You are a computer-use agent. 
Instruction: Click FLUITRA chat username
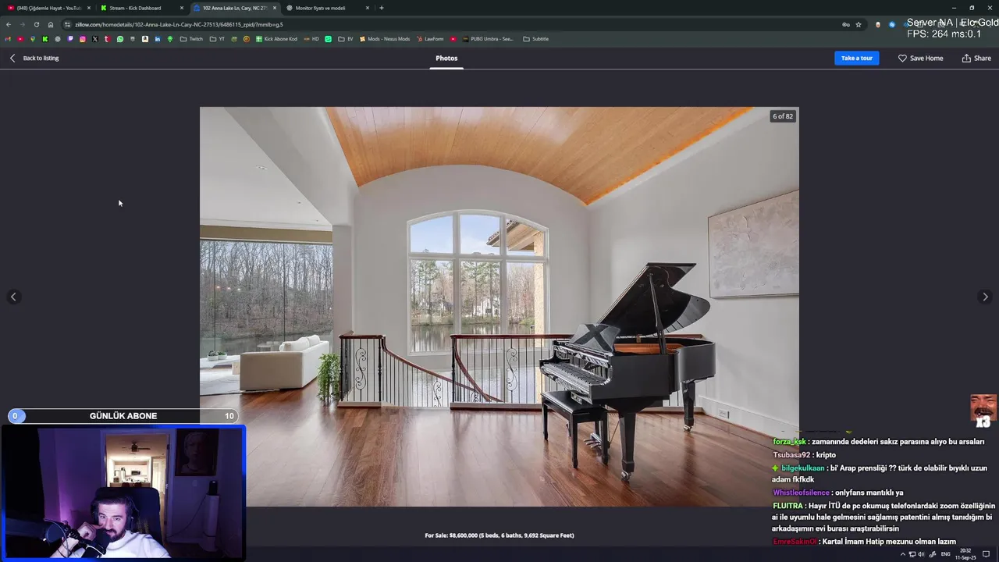point(787,506)
